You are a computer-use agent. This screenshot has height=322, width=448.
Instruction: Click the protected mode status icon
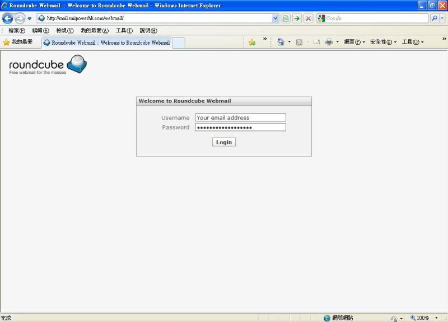[x=394, y=318]
